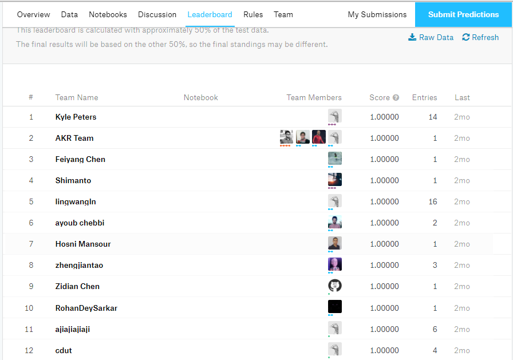Open My Submissions
This screenshot has width=513, height=360.
point(377,15)
